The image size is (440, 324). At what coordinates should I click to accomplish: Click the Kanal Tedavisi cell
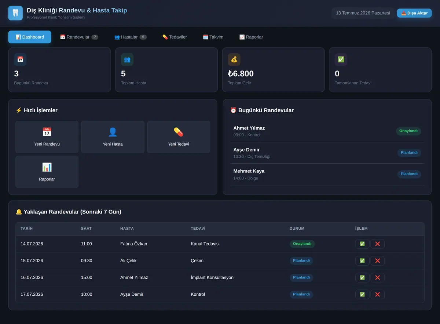click(205, 244)
